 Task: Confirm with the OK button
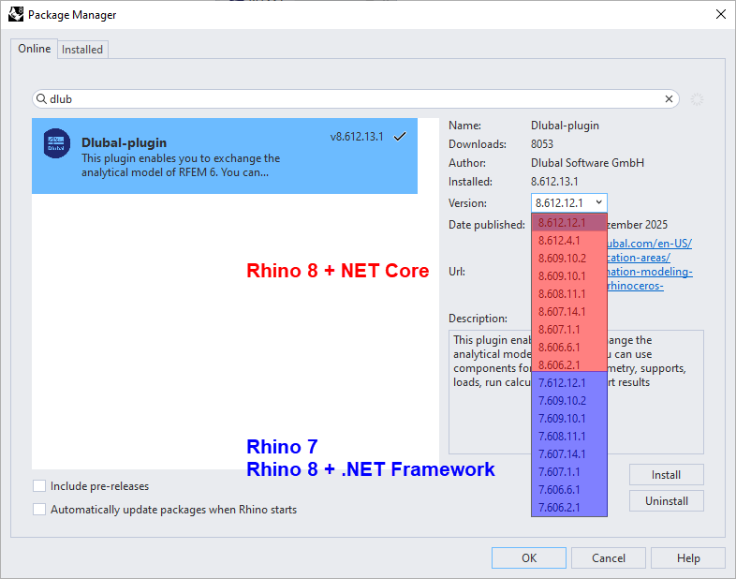click(528, 557)
